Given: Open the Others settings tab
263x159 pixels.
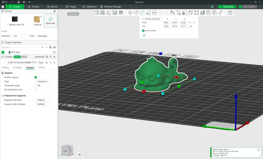Looking at the screenshot, I should [42, 67].
